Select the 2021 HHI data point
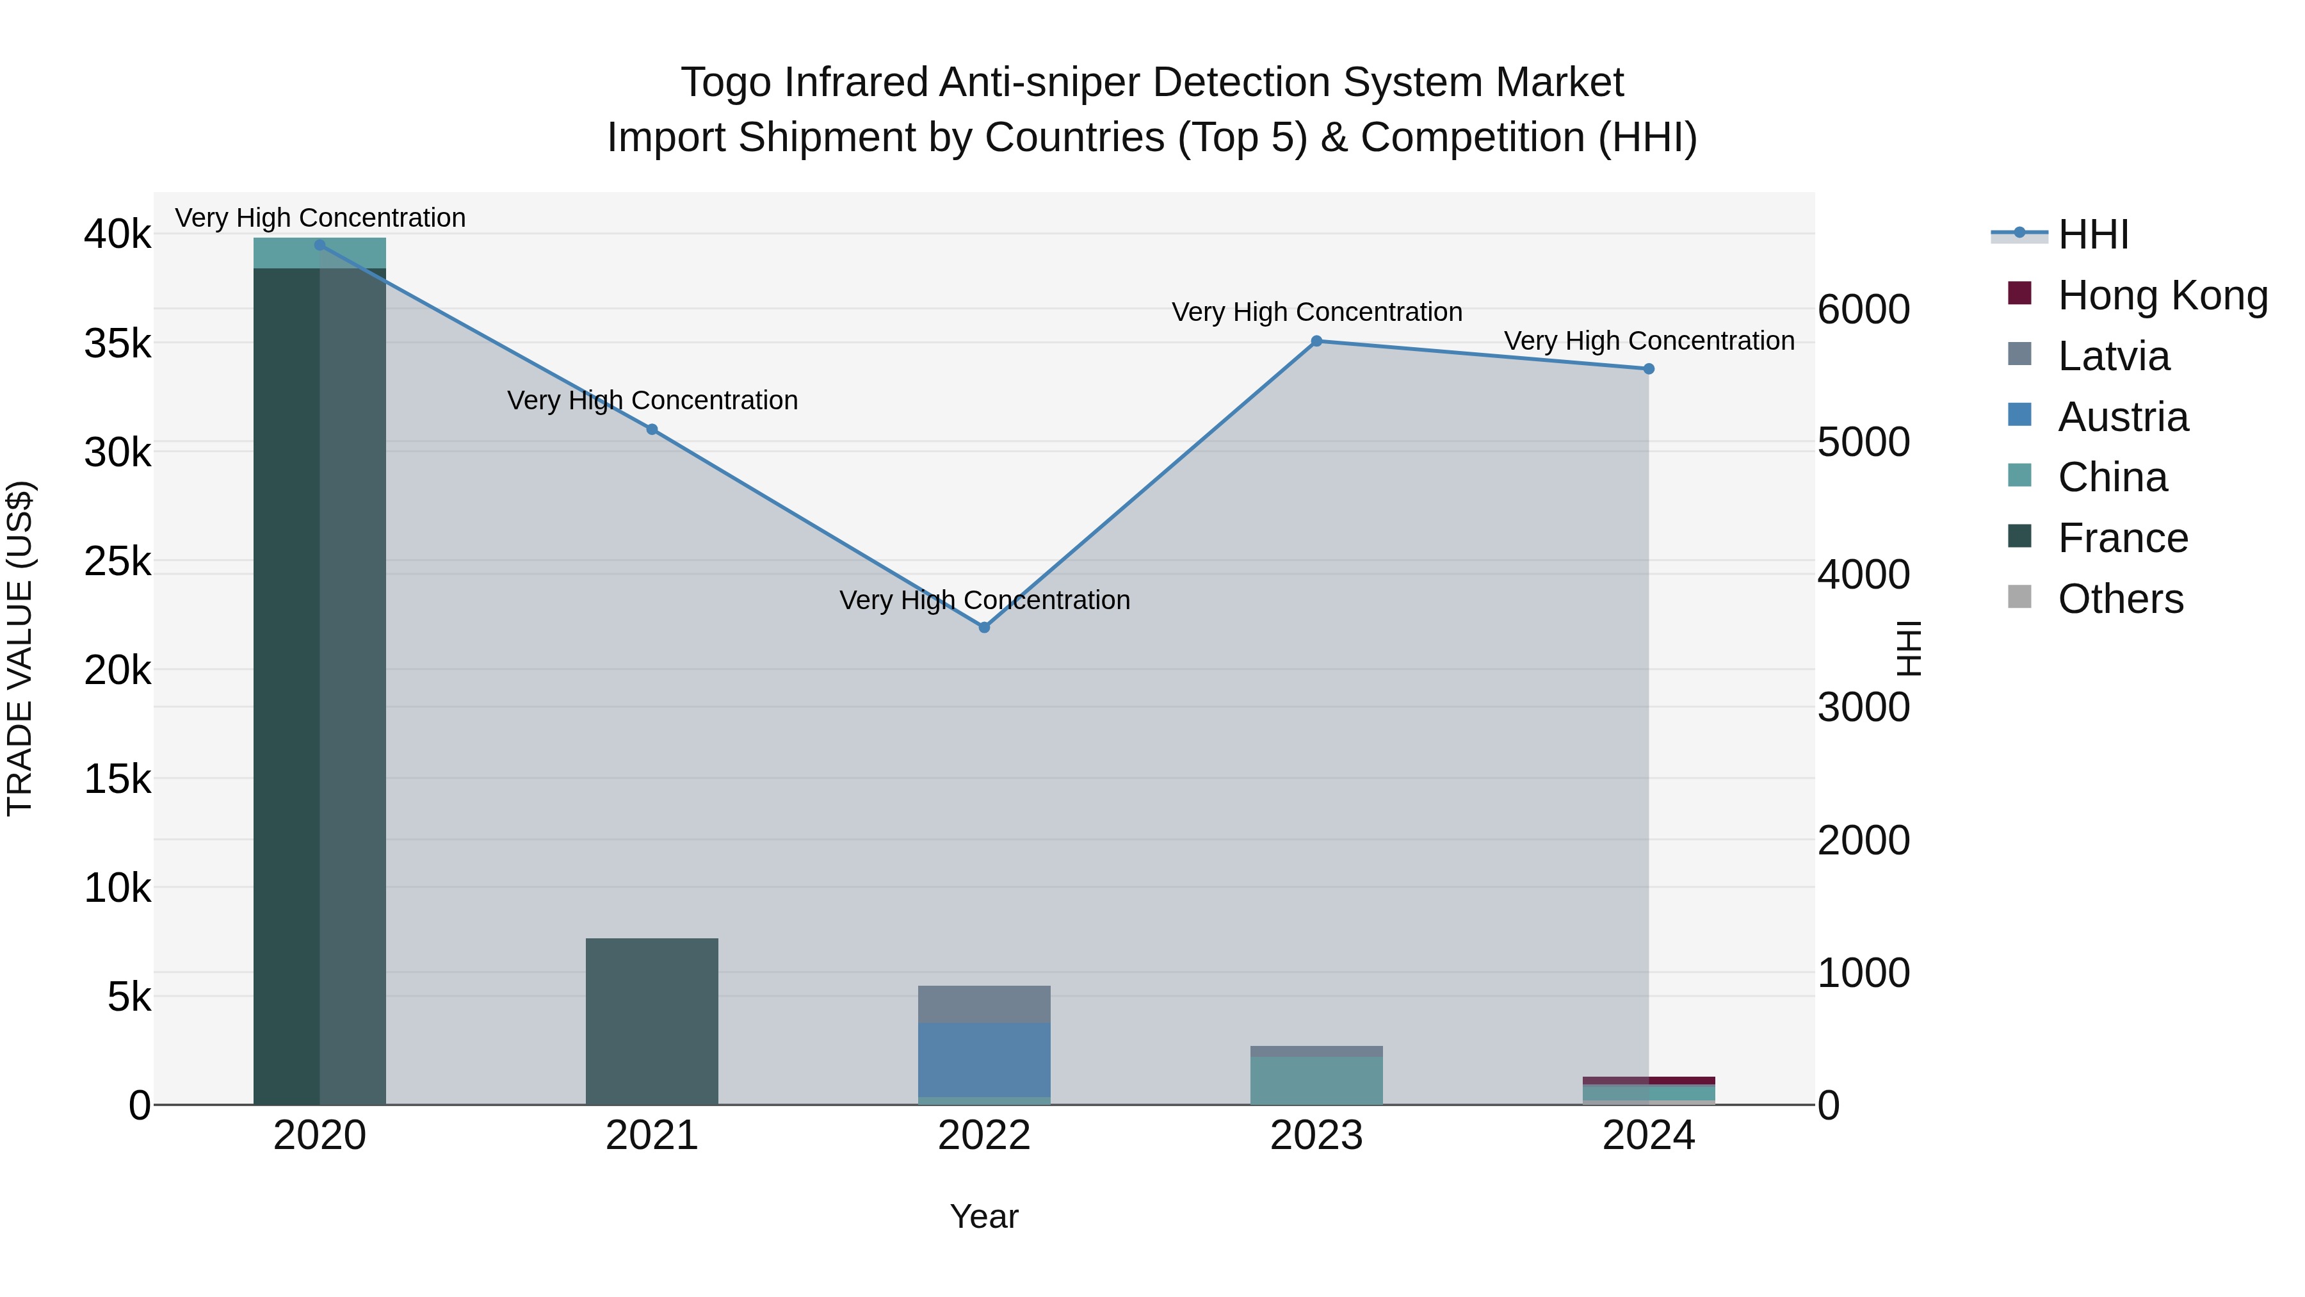 pos(651,430)
